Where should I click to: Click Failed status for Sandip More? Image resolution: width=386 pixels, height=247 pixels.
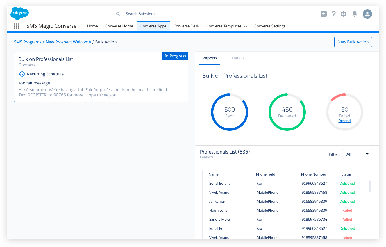347,220
